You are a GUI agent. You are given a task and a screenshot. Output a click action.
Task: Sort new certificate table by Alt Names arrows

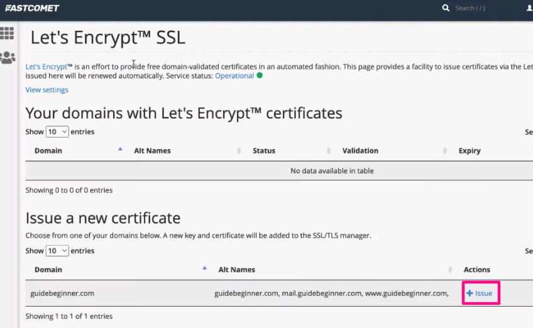(x=450, y=270)
